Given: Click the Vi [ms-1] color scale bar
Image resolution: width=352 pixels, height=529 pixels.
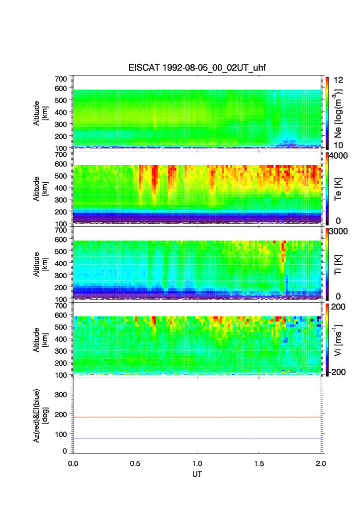Looking at the screenshot, I should tap(327, 340).
